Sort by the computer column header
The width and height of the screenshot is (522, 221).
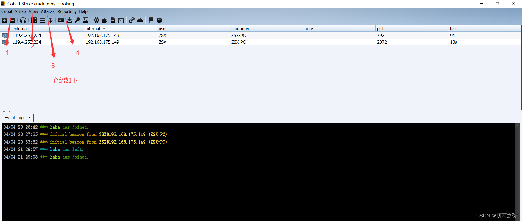266,29
